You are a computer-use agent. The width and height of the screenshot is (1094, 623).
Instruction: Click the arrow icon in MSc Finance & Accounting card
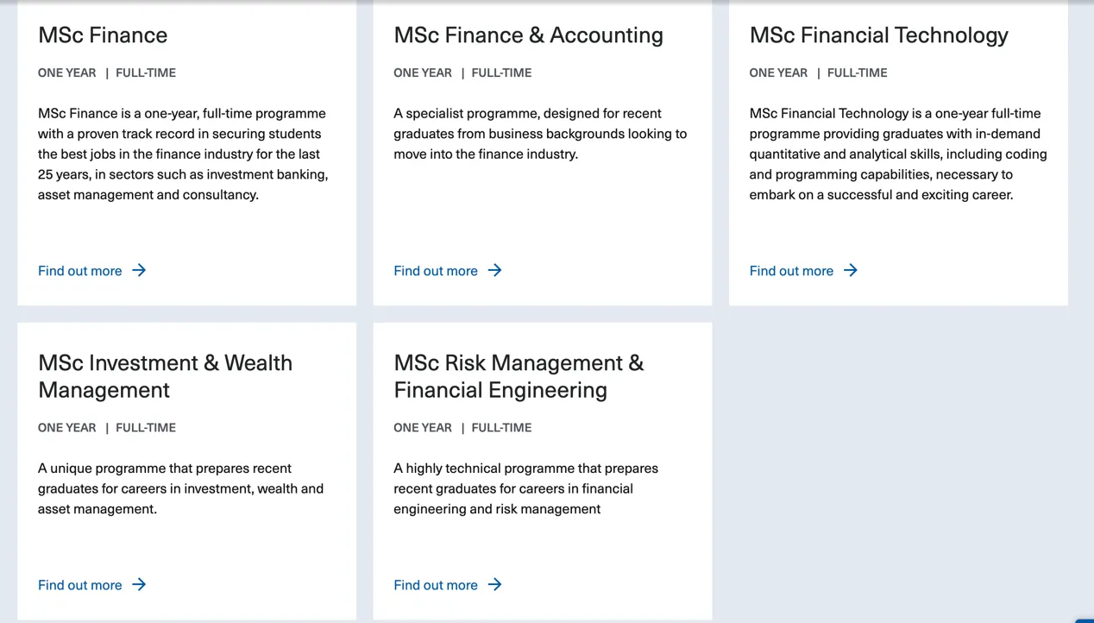(x=494, y=270)
